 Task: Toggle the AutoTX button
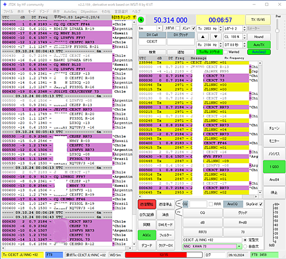pyautogui.click(x=259, y=45)
